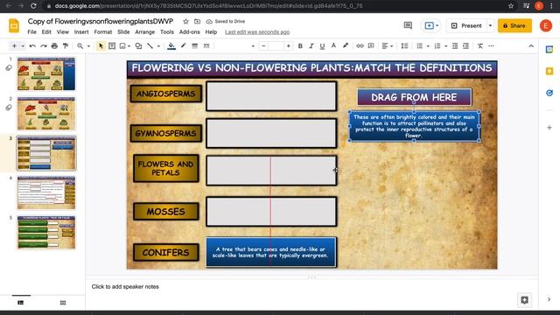Viewport: 560px width, 315px height.
Task: Click speaker notes field
Action: (311, 287)
